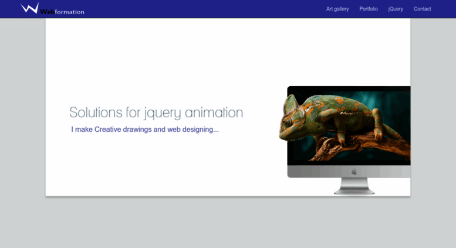Open the jQuery section
456x248 pixels.
(396, 9)
